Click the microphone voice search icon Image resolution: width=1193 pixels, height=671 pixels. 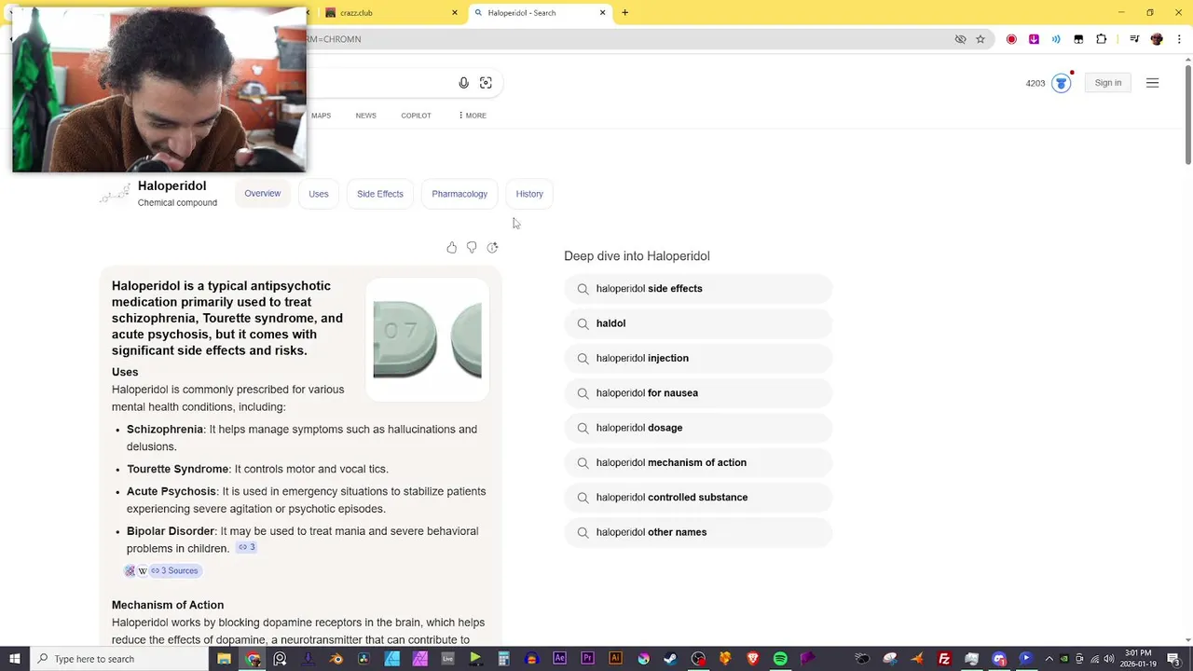(x=463, y=83)
